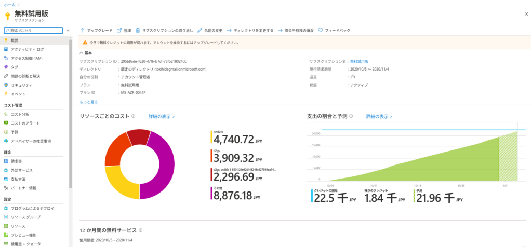Image resolution: width=532 pixels, height=247 pixels.
Task: Click the アドバイザーの推奨事項 cloud icon
Action: click(6, 141)
